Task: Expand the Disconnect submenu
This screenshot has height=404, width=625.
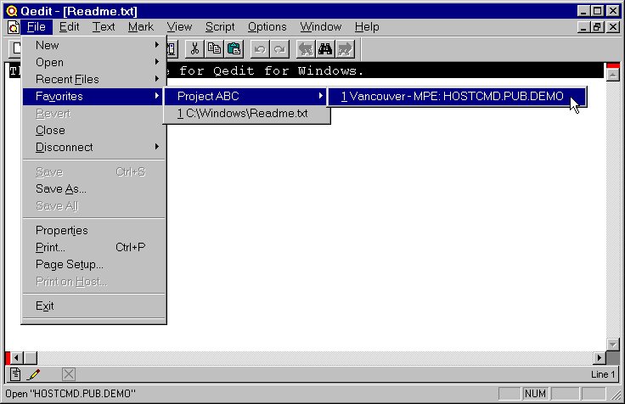Action: (94, 147)
